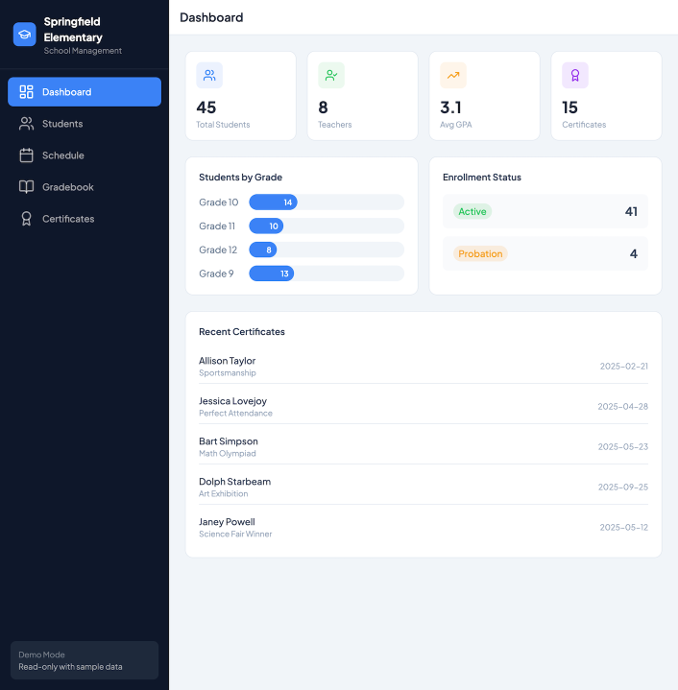Select the Grade 9 progress bar
Viewport: 678px width, 690px height.
[327, 274]
